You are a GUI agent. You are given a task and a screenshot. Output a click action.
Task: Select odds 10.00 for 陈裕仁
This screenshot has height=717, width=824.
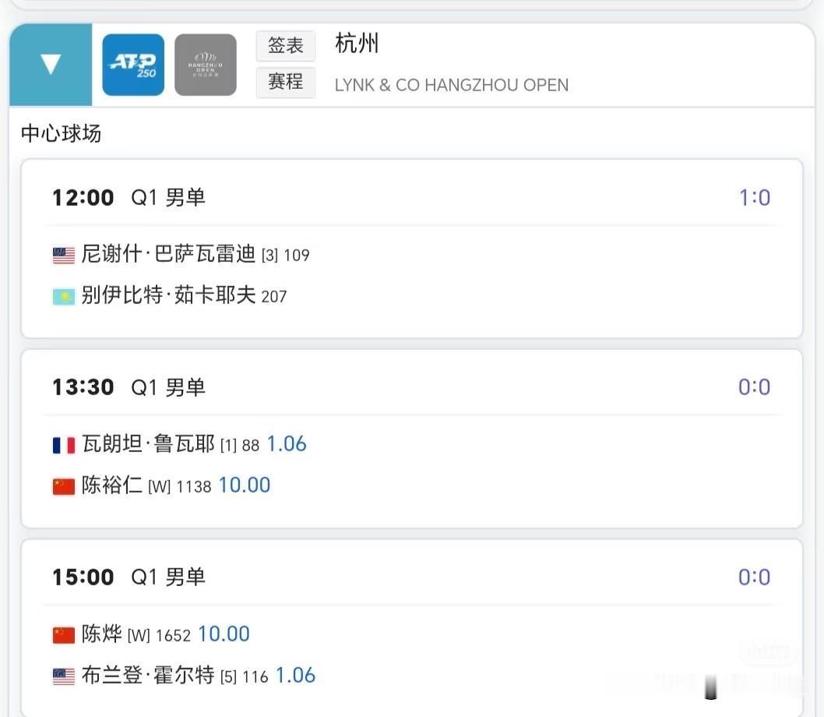[245, 485]
